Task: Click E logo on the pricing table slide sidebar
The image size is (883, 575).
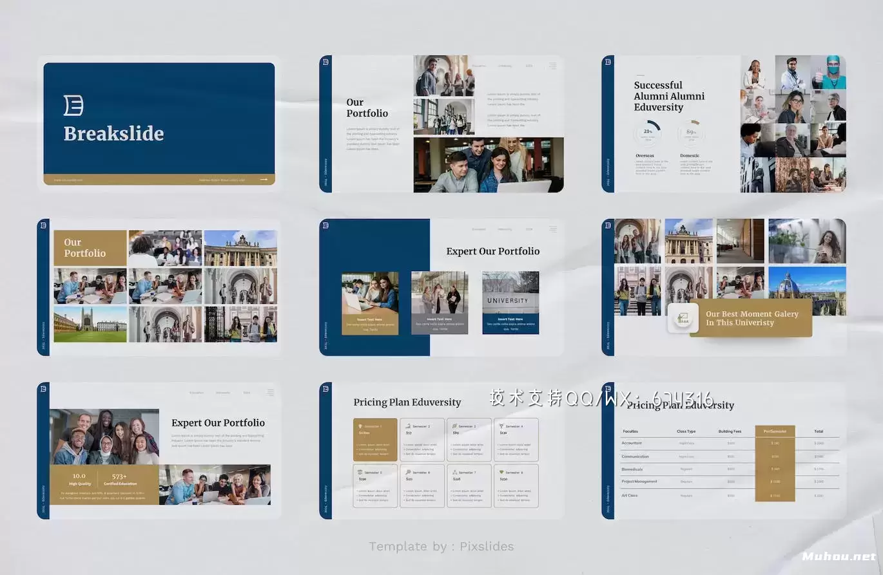Action: (608, 389)
